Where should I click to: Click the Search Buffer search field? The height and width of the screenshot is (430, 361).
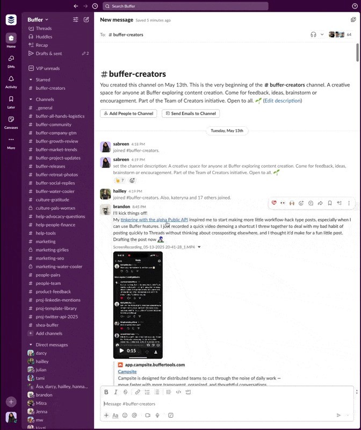tap(185, 6)
